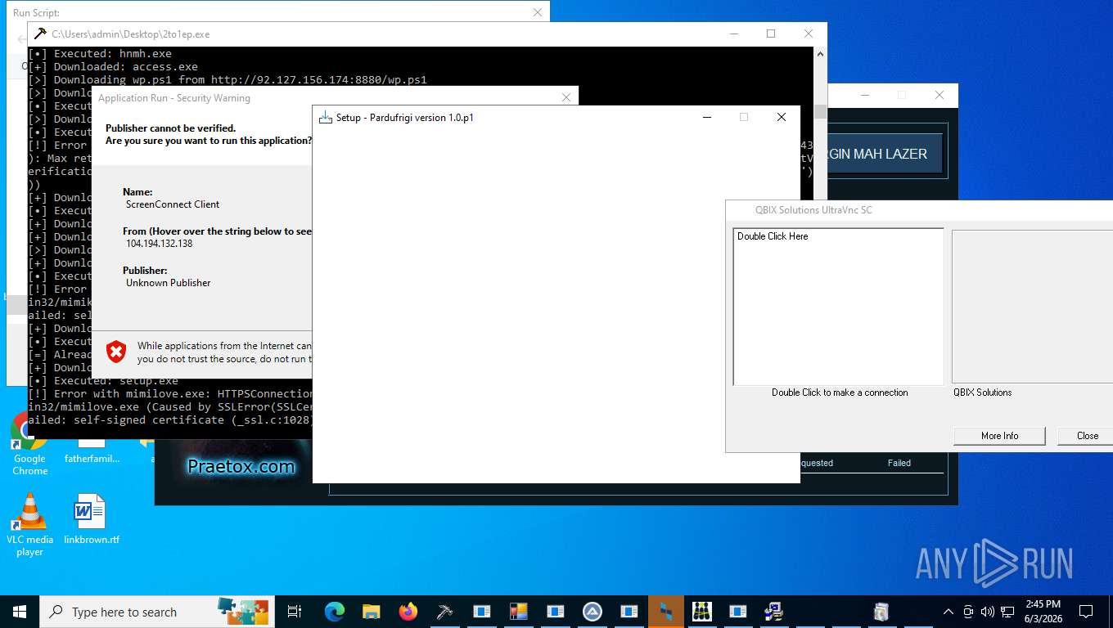1113x628 pixels.
Task: Open the VLC media player desktop shortcut
Action: point(29,524)
